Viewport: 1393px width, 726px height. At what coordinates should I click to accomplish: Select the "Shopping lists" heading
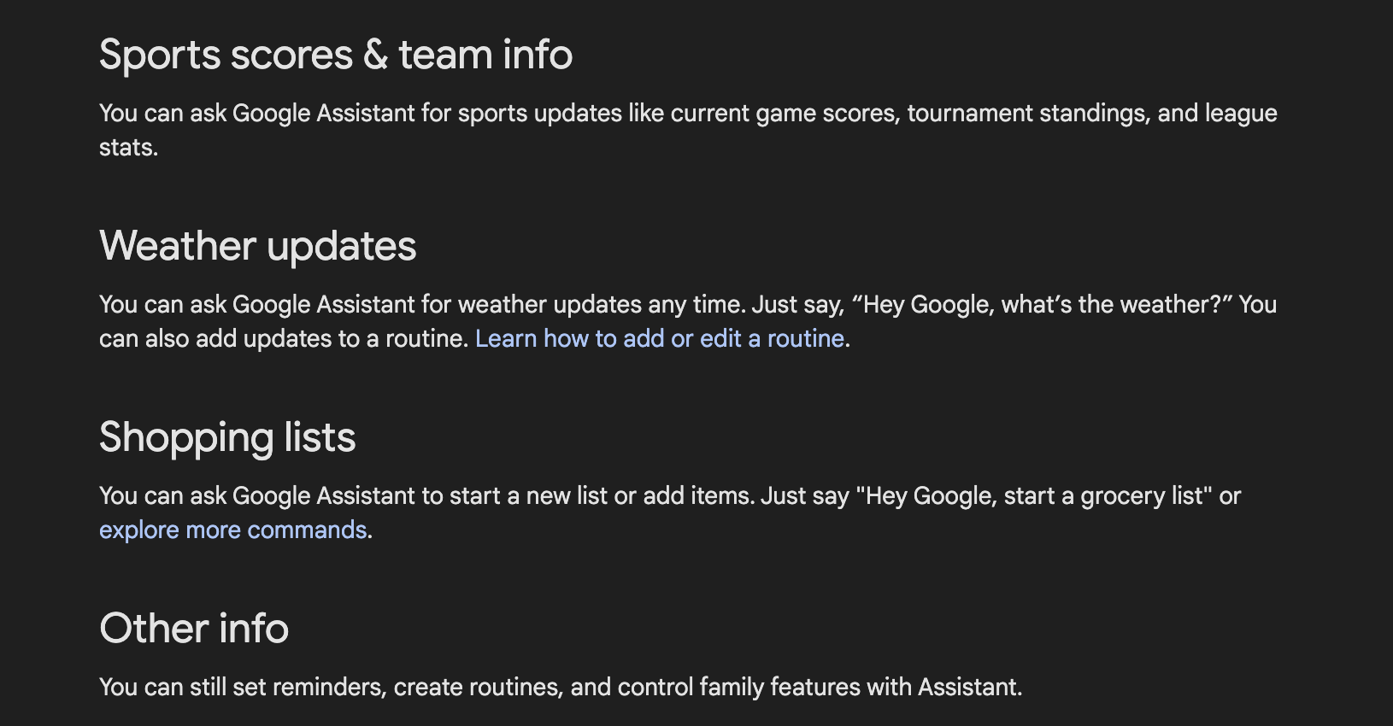click(x=226, y=438)
